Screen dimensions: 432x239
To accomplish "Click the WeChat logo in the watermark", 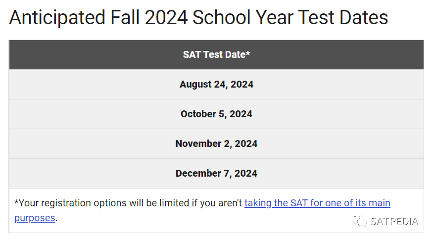I will click(359, 221).
